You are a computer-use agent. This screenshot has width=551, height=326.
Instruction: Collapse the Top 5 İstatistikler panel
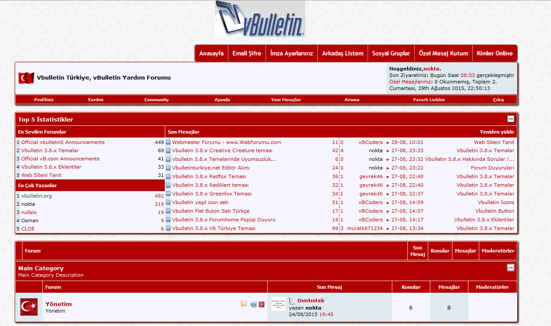pyautogui.click(x=511, y=119)
